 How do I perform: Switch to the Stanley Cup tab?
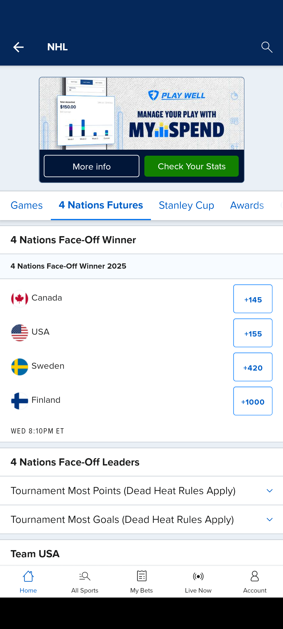[186, 205]
